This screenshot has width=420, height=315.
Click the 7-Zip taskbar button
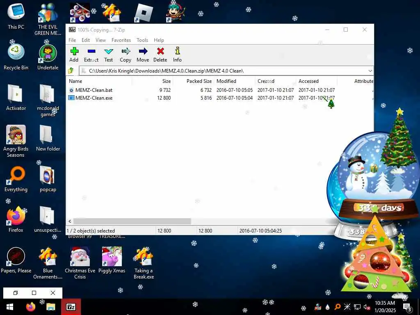[71, 307]
